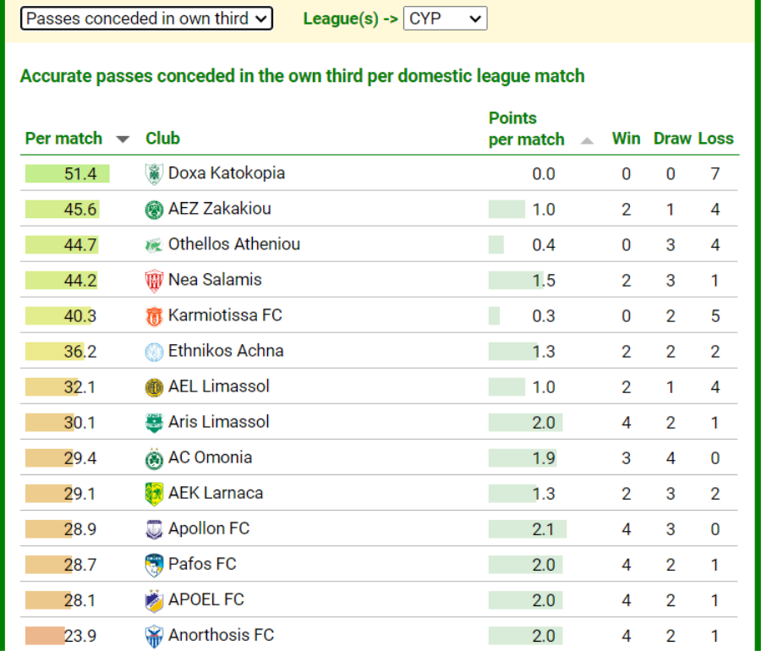This screenshot has height=651, width=761.
Task: Click the AEZ Zakakiou club logo
Action: click(154, 210)
